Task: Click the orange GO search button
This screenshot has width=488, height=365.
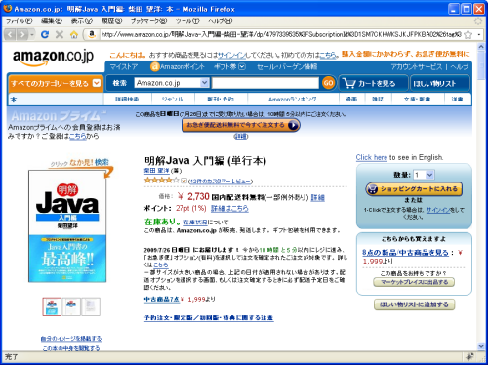Action: coord(328,83)
